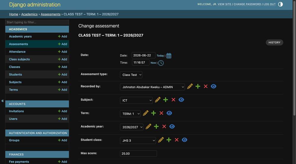
Task: Open Fee payments in sidebar
Action: [x=19, y=162]
